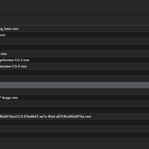Click the highlighted gray selected row
The image size is (149, 149).
point(74,85)
